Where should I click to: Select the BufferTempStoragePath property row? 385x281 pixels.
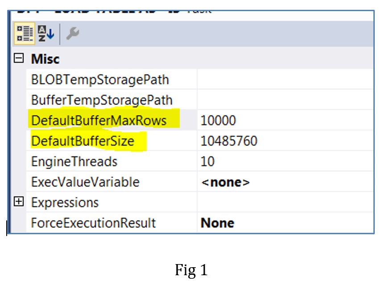click(x=102, y=100)
